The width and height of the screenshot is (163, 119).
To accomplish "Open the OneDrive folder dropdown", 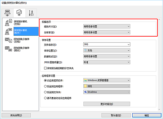I will pos(107,92).
